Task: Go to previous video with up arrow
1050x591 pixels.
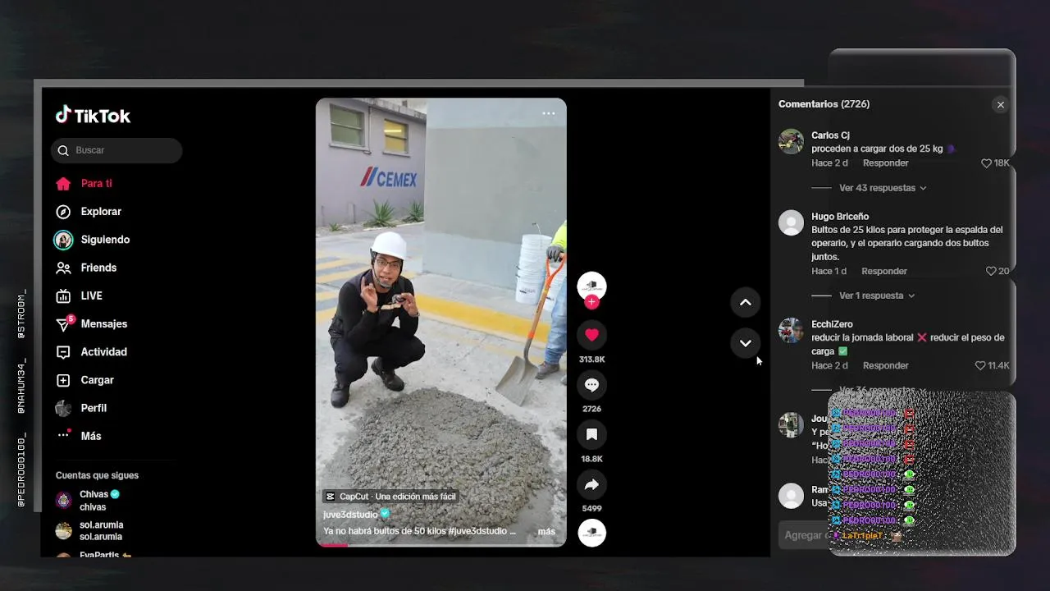Action: click(745, 302)
